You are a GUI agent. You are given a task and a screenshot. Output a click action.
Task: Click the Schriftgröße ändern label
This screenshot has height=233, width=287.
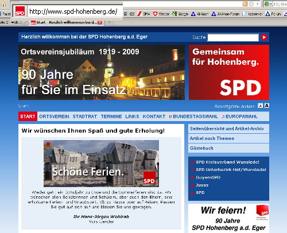click(x=234, y=106)
